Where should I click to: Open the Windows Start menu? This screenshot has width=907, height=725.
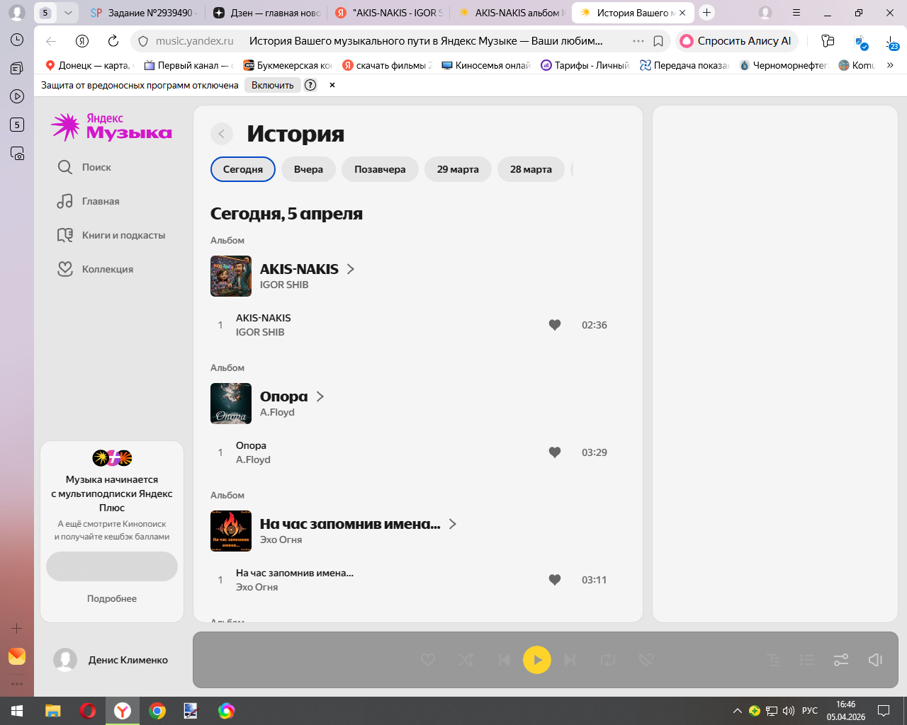[17, 711]
